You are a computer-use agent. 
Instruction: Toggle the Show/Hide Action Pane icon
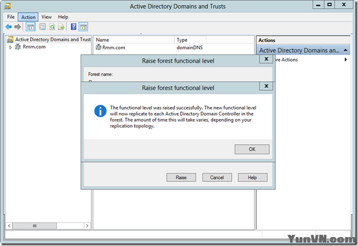tap(83, 27)
